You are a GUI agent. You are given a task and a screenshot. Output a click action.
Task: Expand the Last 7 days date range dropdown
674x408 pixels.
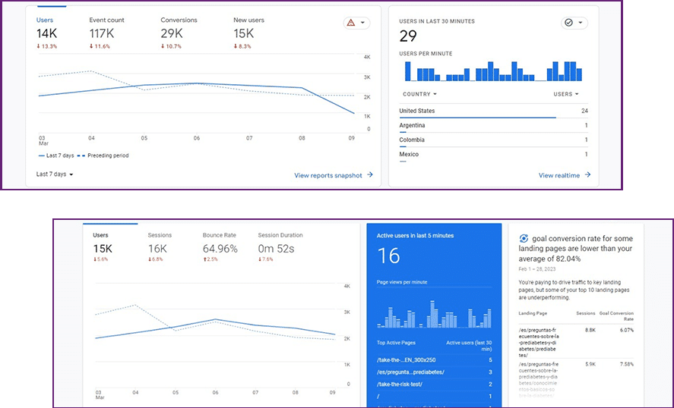click(x=55, y=174)
